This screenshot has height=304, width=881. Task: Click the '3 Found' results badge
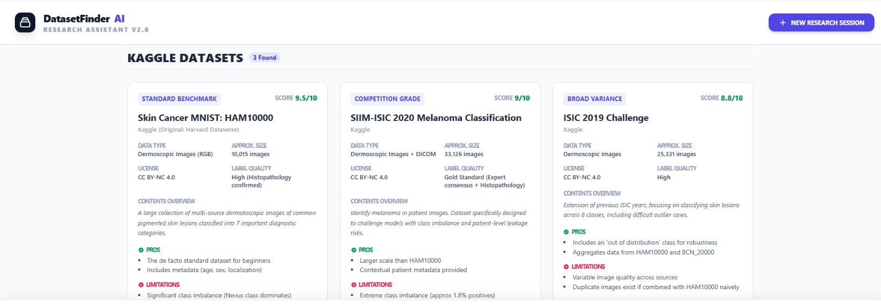(265, 58)
